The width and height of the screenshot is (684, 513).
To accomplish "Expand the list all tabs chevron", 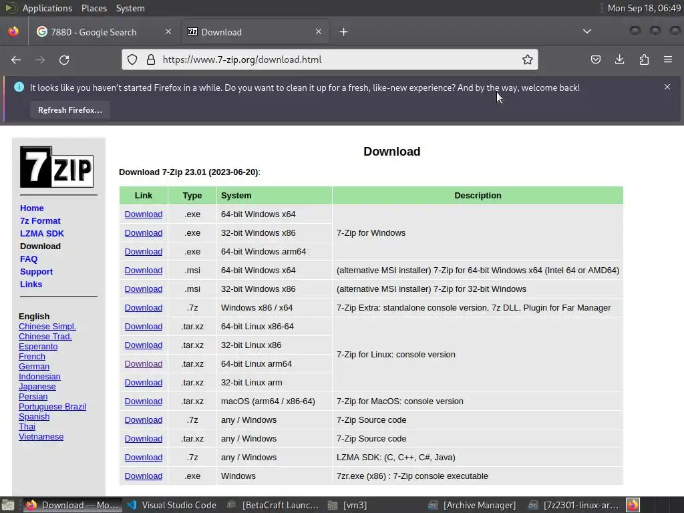I will pyautogui.click(x=587, y=31).
